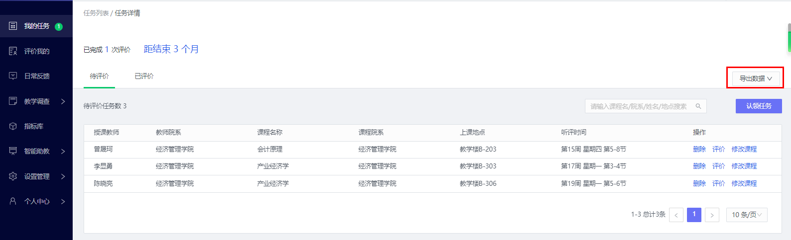Image resolution: width=791 pixels, height=240 pixels.
Task: Open the 10 条/页 page size dropdown
Action: pyautogui.click(x=746, y=215)
